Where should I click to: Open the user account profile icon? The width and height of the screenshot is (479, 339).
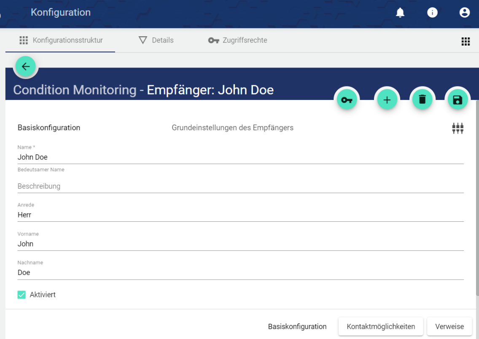464,13
